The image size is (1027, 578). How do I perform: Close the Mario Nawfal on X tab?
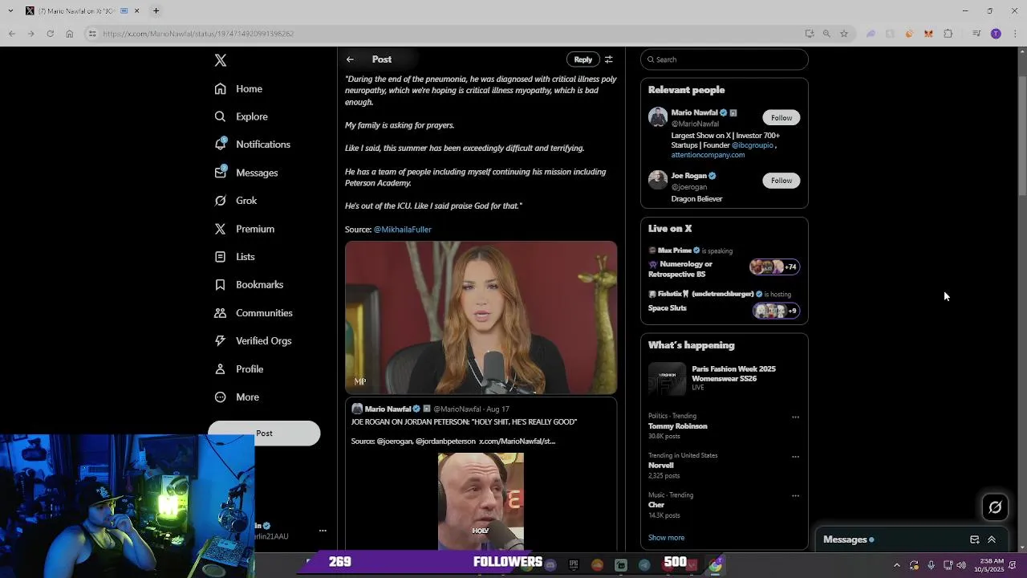point(136,11)
